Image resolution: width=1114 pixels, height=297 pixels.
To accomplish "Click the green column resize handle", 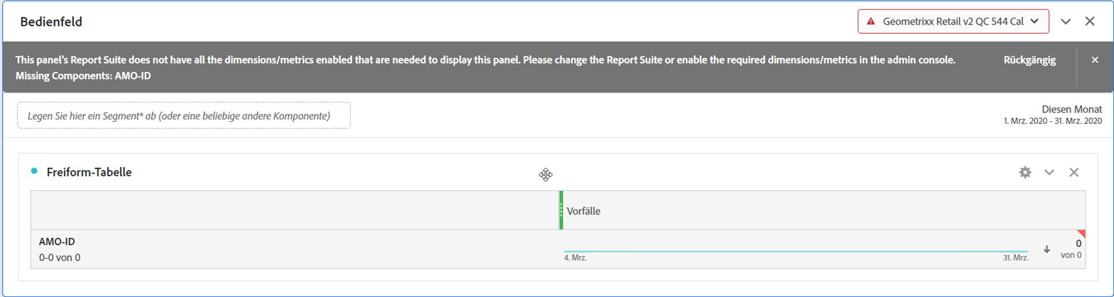I will click(x=561, y=210).
